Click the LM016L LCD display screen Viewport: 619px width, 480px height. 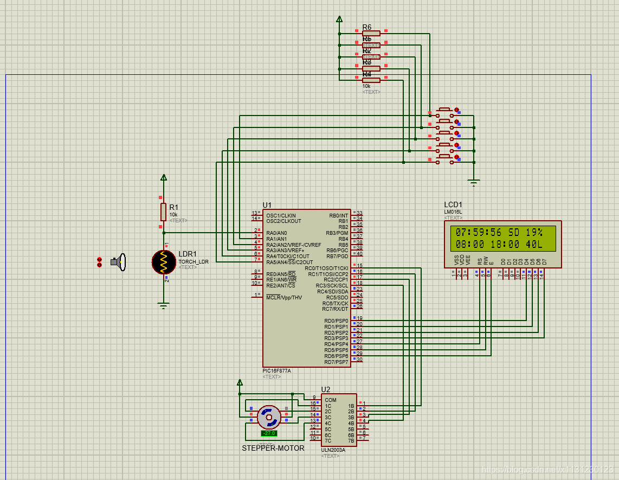pyautogui.click(x=504, y=238)
